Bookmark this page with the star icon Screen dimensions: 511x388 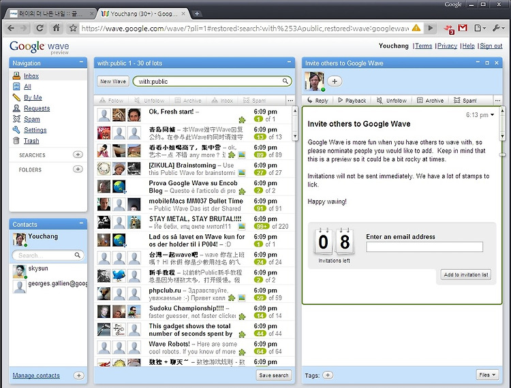point(73,28)
